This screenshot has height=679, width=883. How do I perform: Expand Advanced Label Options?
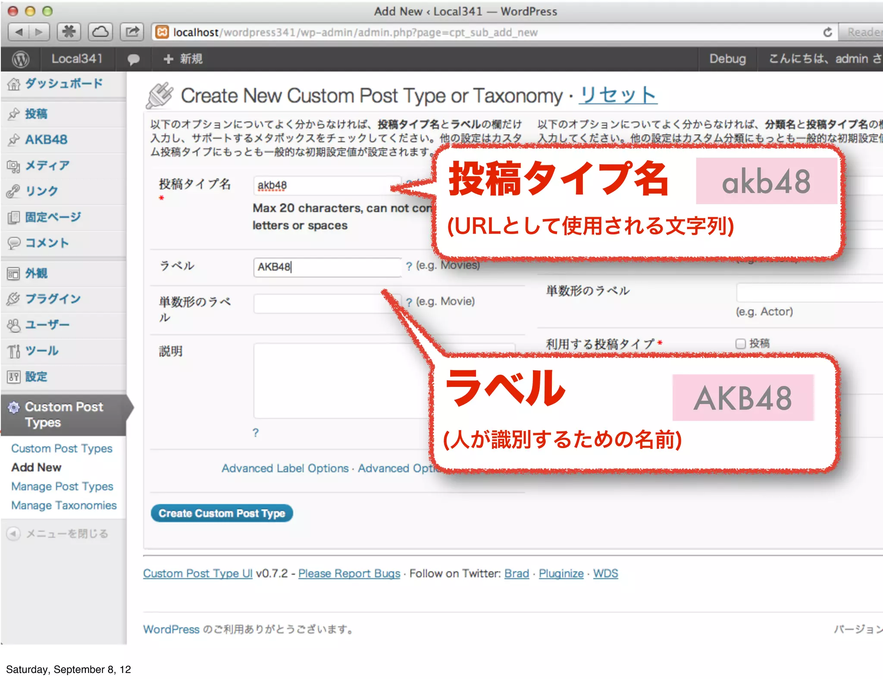pyautogui.click(x=285, y=468)
